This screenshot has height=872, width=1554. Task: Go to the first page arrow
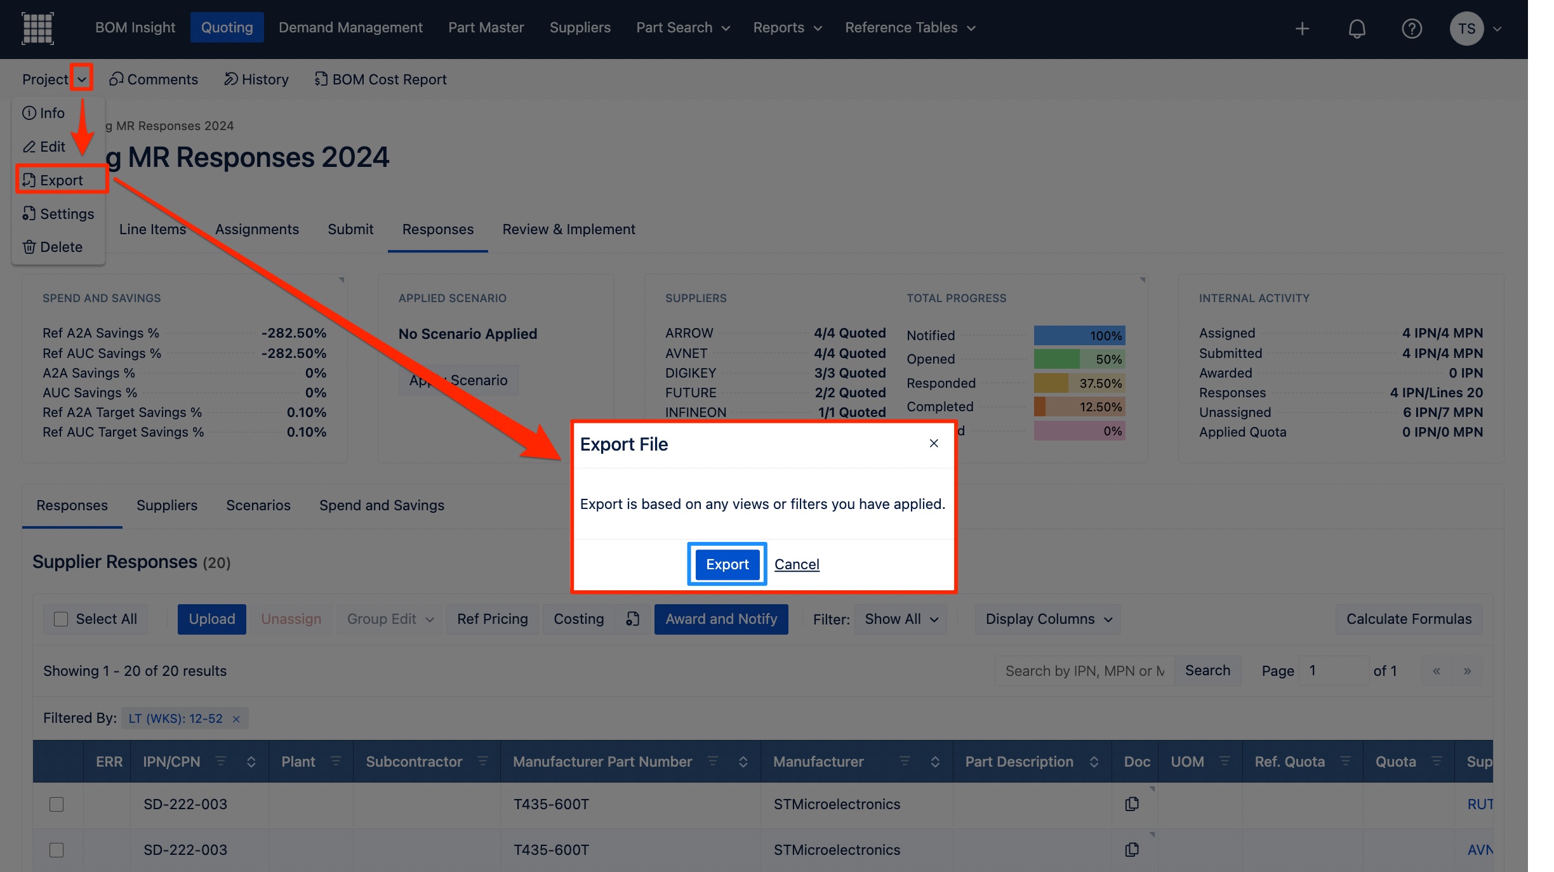1437,671
